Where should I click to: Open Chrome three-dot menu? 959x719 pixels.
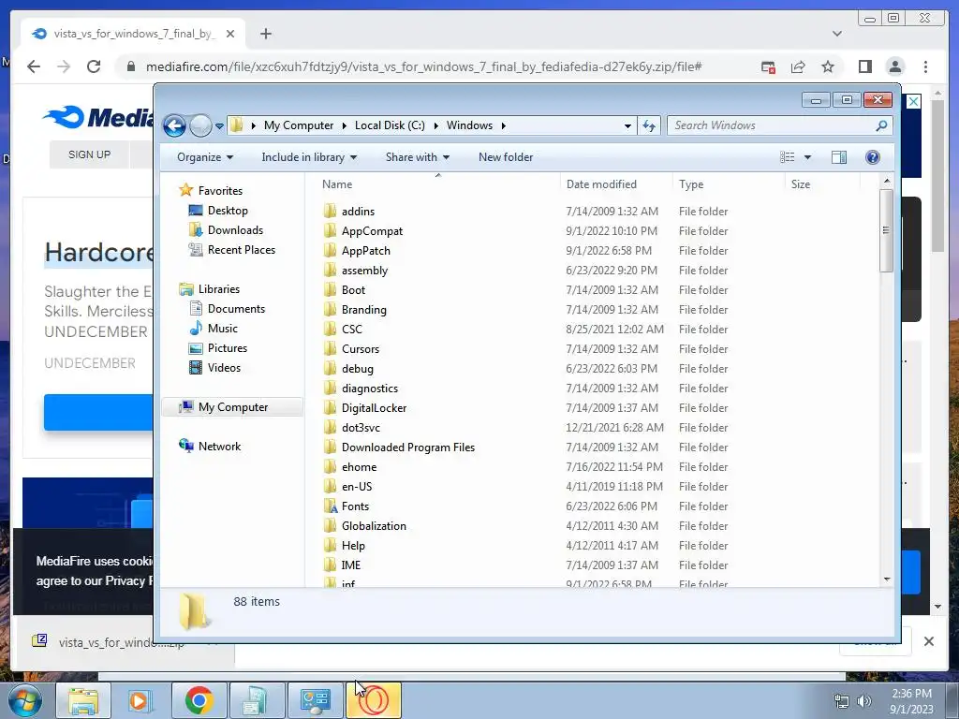click(925, 66)
